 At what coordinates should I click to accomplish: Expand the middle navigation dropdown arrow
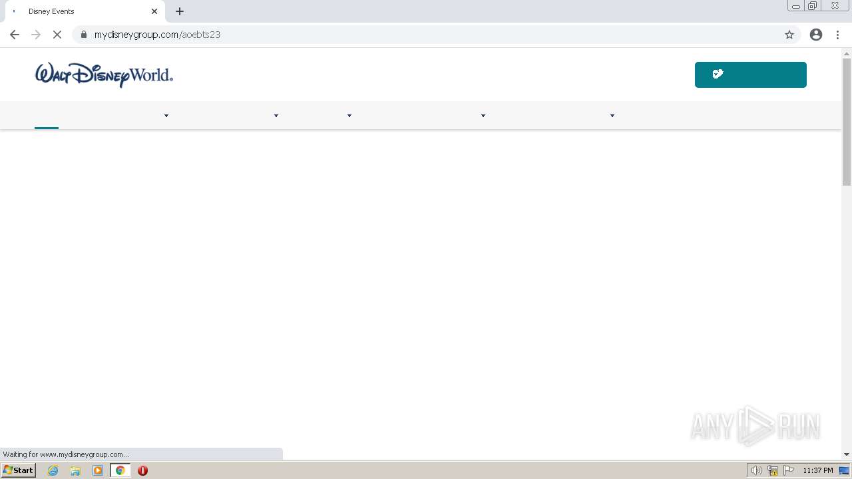click(349, 116)
